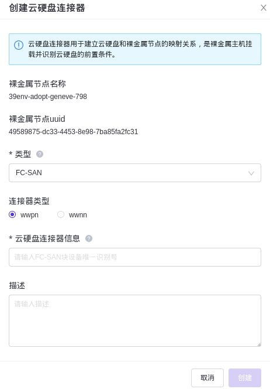Click the 描述 textarea resize handle

tap(259, 344)
